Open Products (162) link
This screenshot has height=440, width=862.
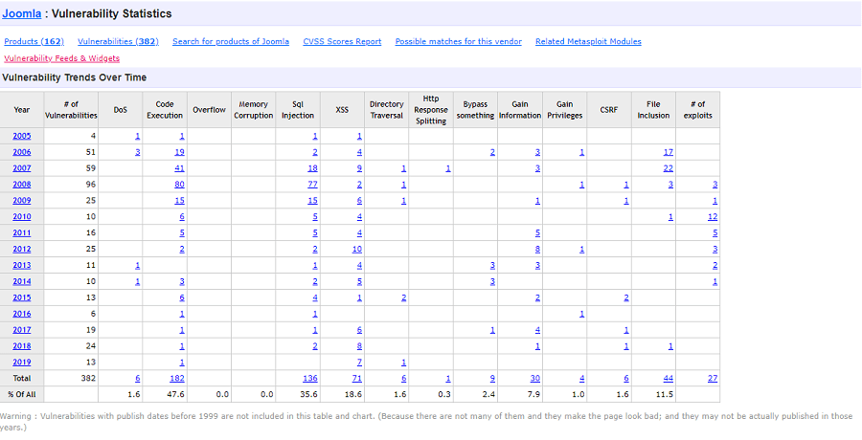[x=34, y=42]
